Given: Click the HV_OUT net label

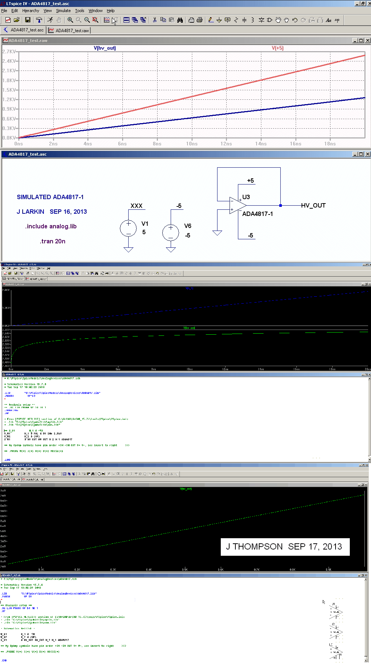Looking at the screenshot, I should 313,205.
